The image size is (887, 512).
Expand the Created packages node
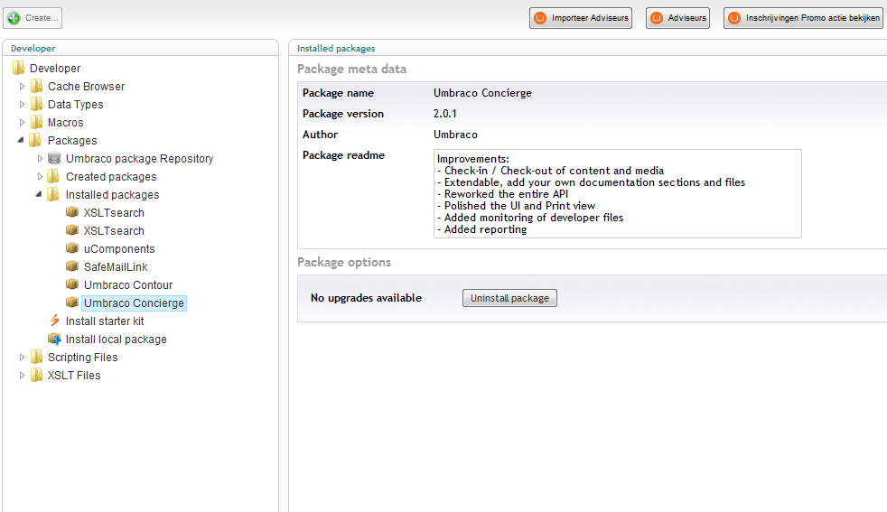tap(40, 177)
